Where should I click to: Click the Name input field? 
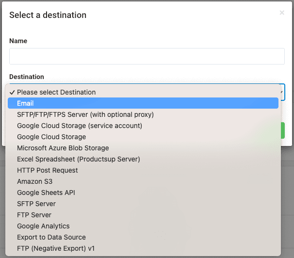(147, 56)
